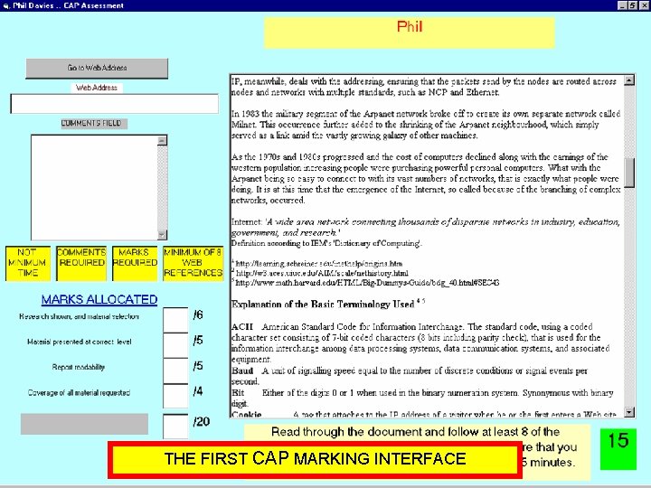The height and width of the screenshot is (488, 651).
Task: Select the material presented level marks box
Action: coord(175,345)
